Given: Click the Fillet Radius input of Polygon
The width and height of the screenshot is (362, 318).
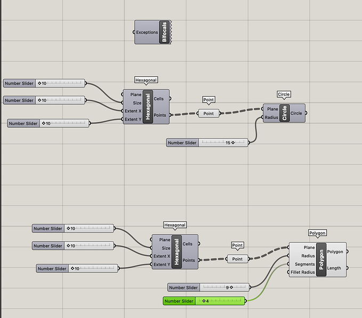Looking at the screenshot, I should 303,272.
